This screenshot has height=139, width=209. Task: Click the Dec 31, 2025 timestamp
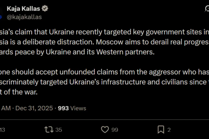pos(34,108)
